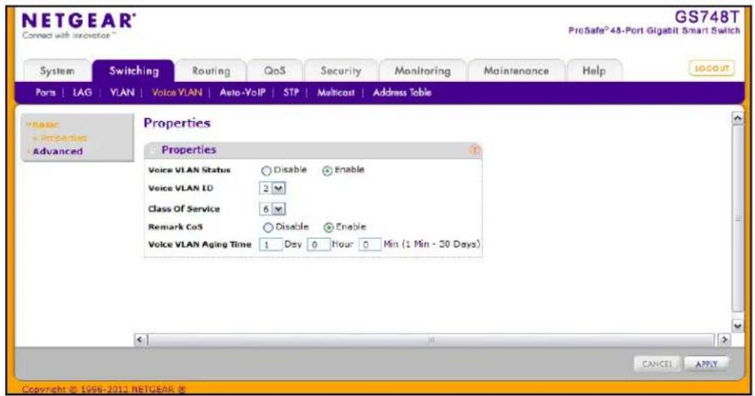The height and width of the screenshot is (396, 755).
Task: Click the Aging Time Hour field
Action: pos(318,245)
